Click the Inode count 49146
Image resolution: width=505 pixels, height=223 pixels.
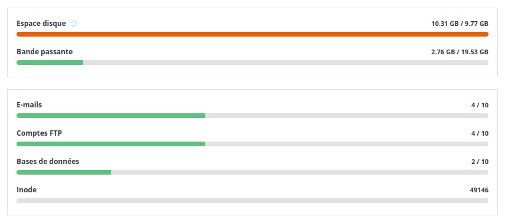point(479,190)
